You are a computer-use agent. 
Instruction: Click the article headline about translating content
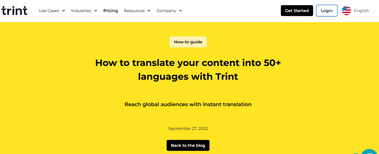click(188, 69)
